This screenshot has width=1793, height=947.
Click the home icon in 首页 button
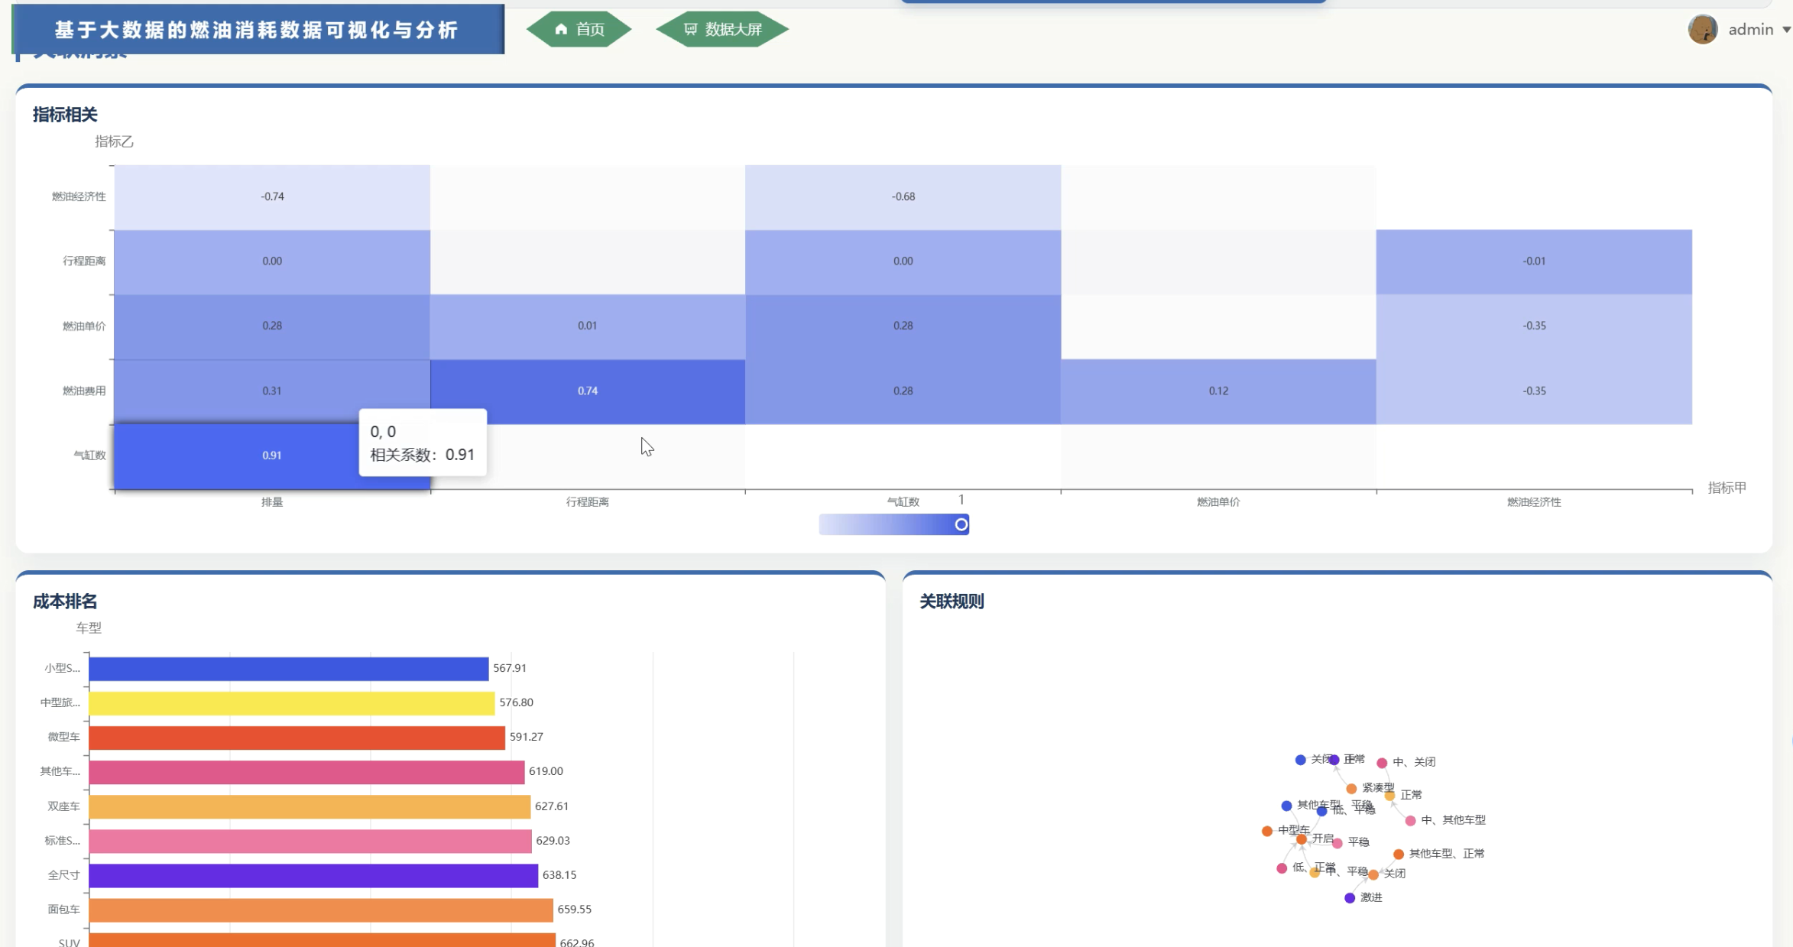tap(561, 29)
